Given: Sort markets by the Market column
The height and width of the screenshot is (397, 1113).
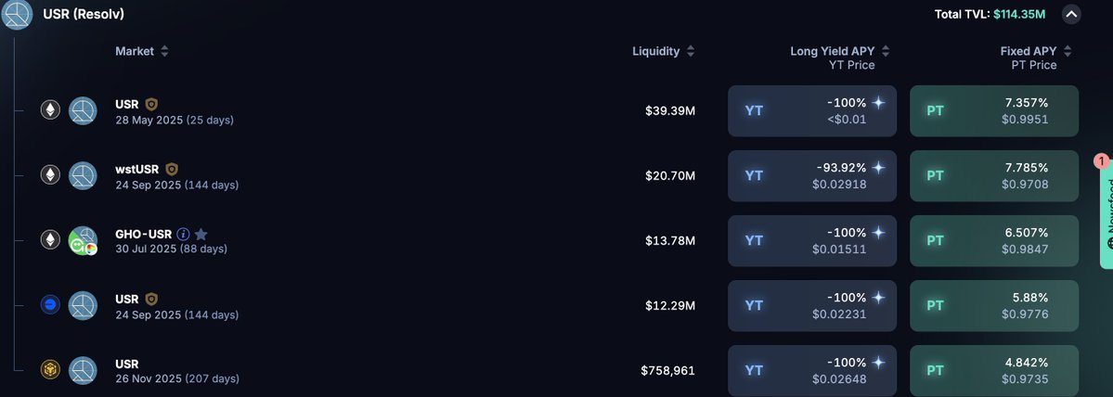Looking at the screenshot, I should tap(164, 52).
